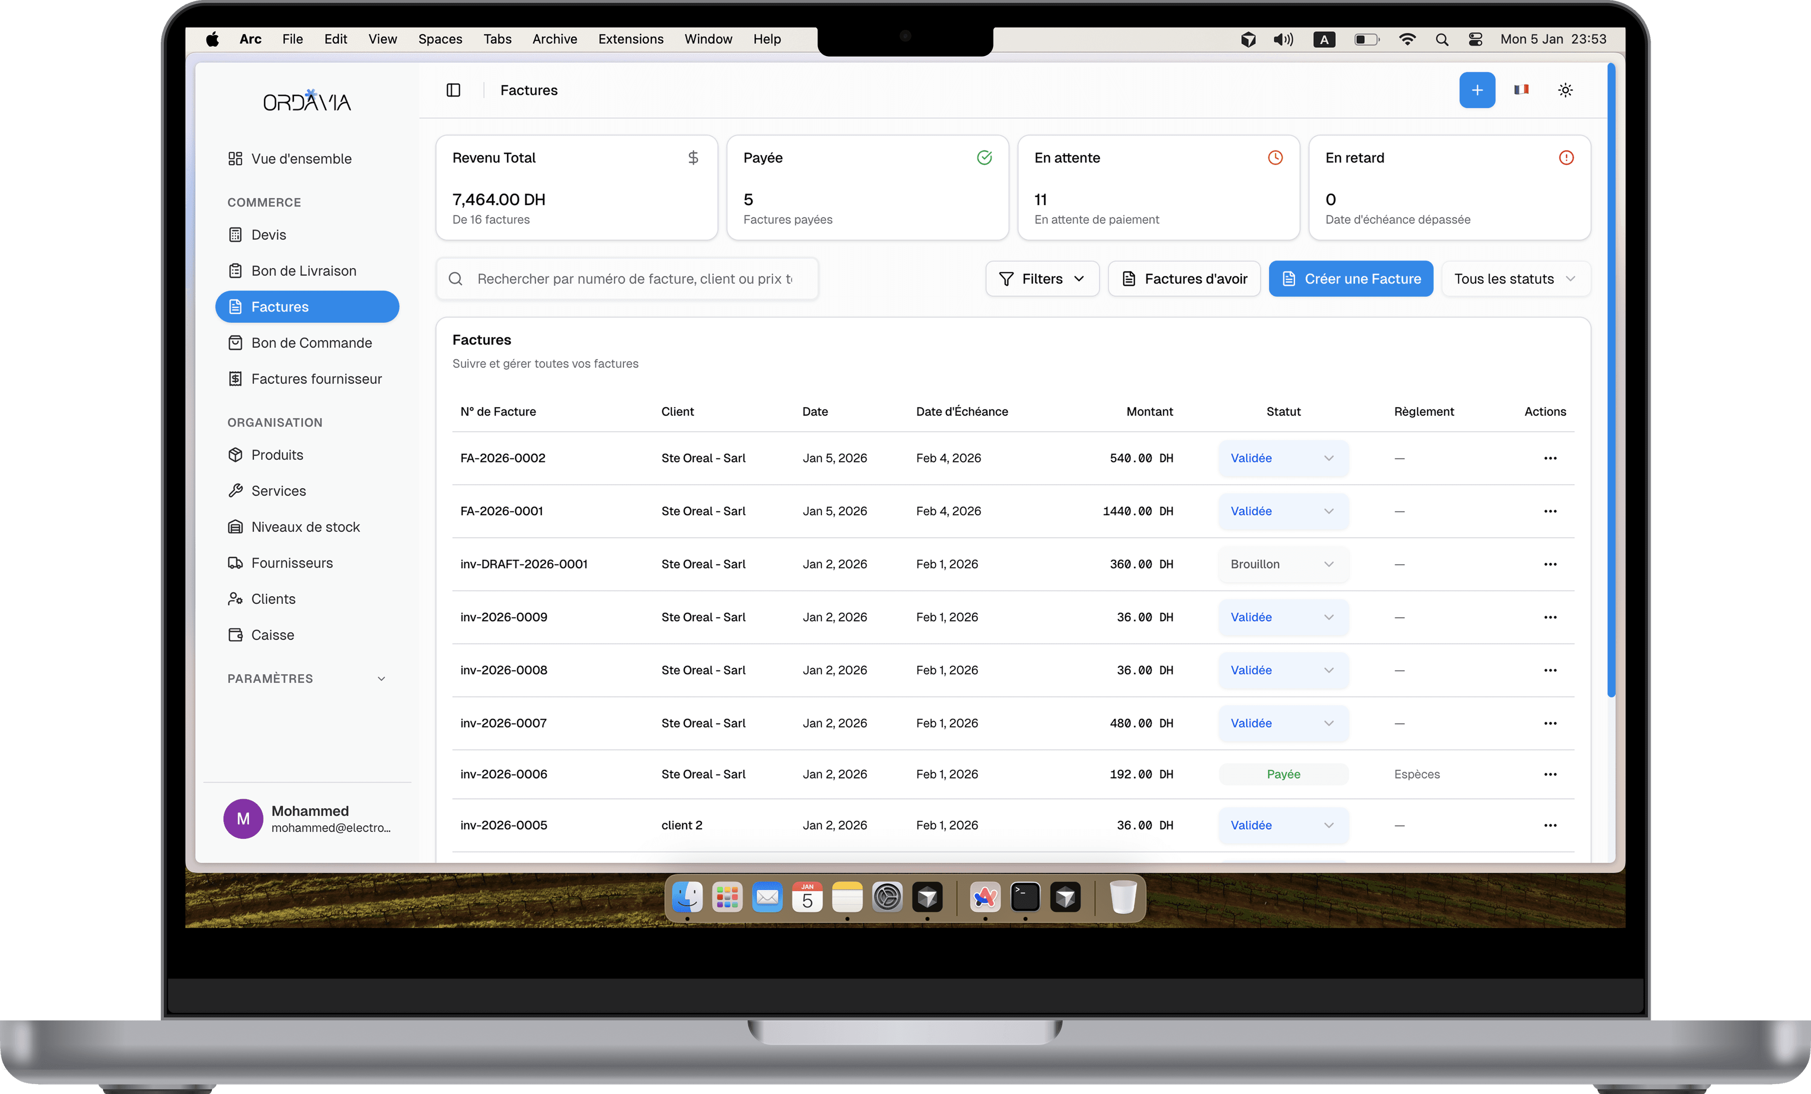This screenshot has height=1094, width=1811.
Task: Click the blue plus icon top right
Action: pyautogui.click(x=1477, y=90)
